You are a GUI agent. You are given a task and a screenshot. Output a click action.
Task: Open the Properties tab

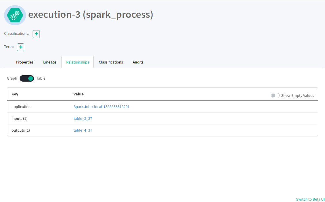tap(25, 62)
